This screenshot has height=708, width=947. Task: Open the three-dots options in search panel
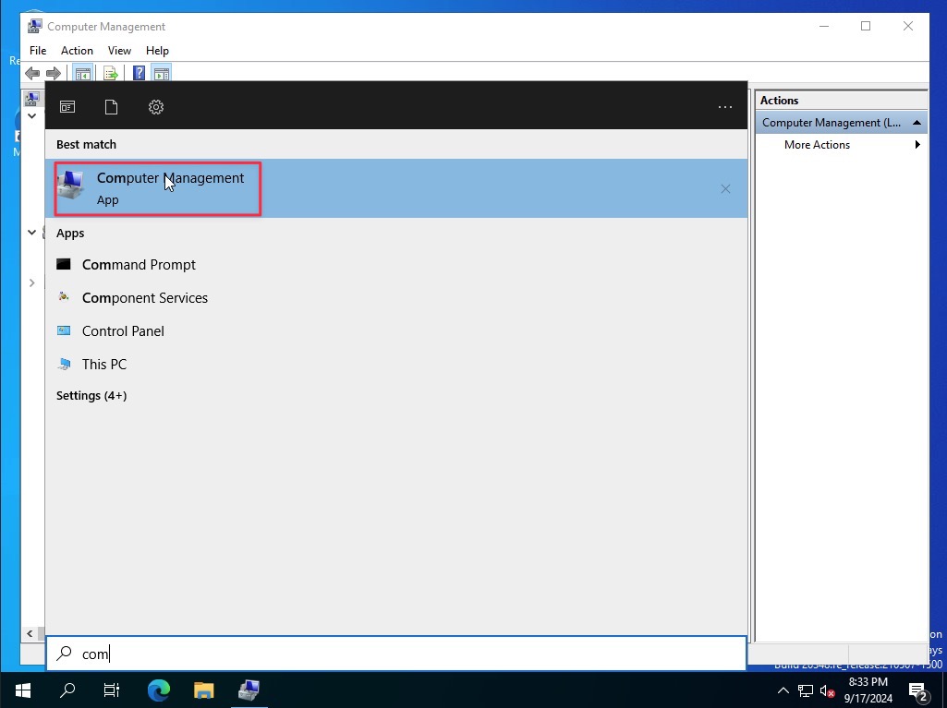(x=724, y=107)
